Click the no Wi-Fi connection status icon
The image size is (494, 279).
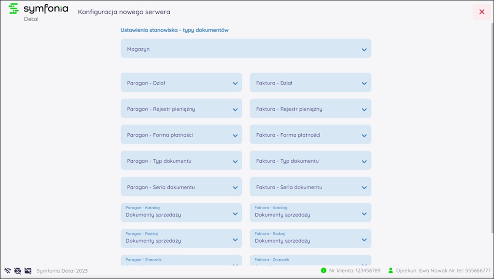(7, 271)
